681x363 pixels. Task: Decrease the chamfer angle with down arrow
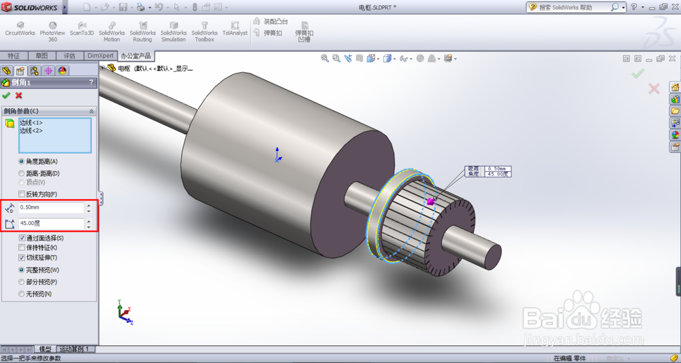pos(89,226)
